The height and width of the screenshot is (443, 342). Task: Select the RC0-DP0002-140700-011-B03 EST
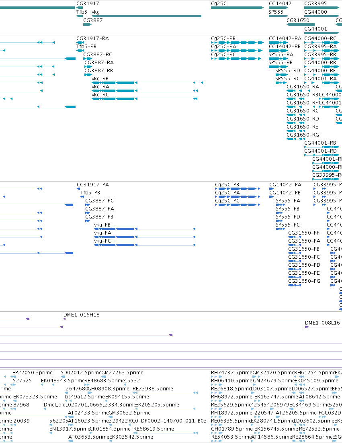click(x=168, y=421)
